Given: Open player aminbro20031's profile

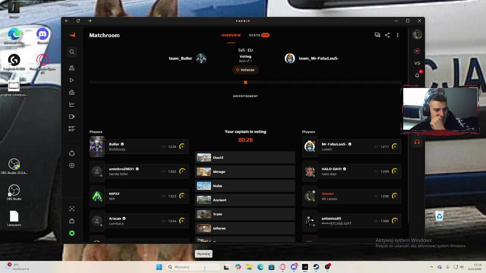Looking at the screenshot, I should 121,169.
